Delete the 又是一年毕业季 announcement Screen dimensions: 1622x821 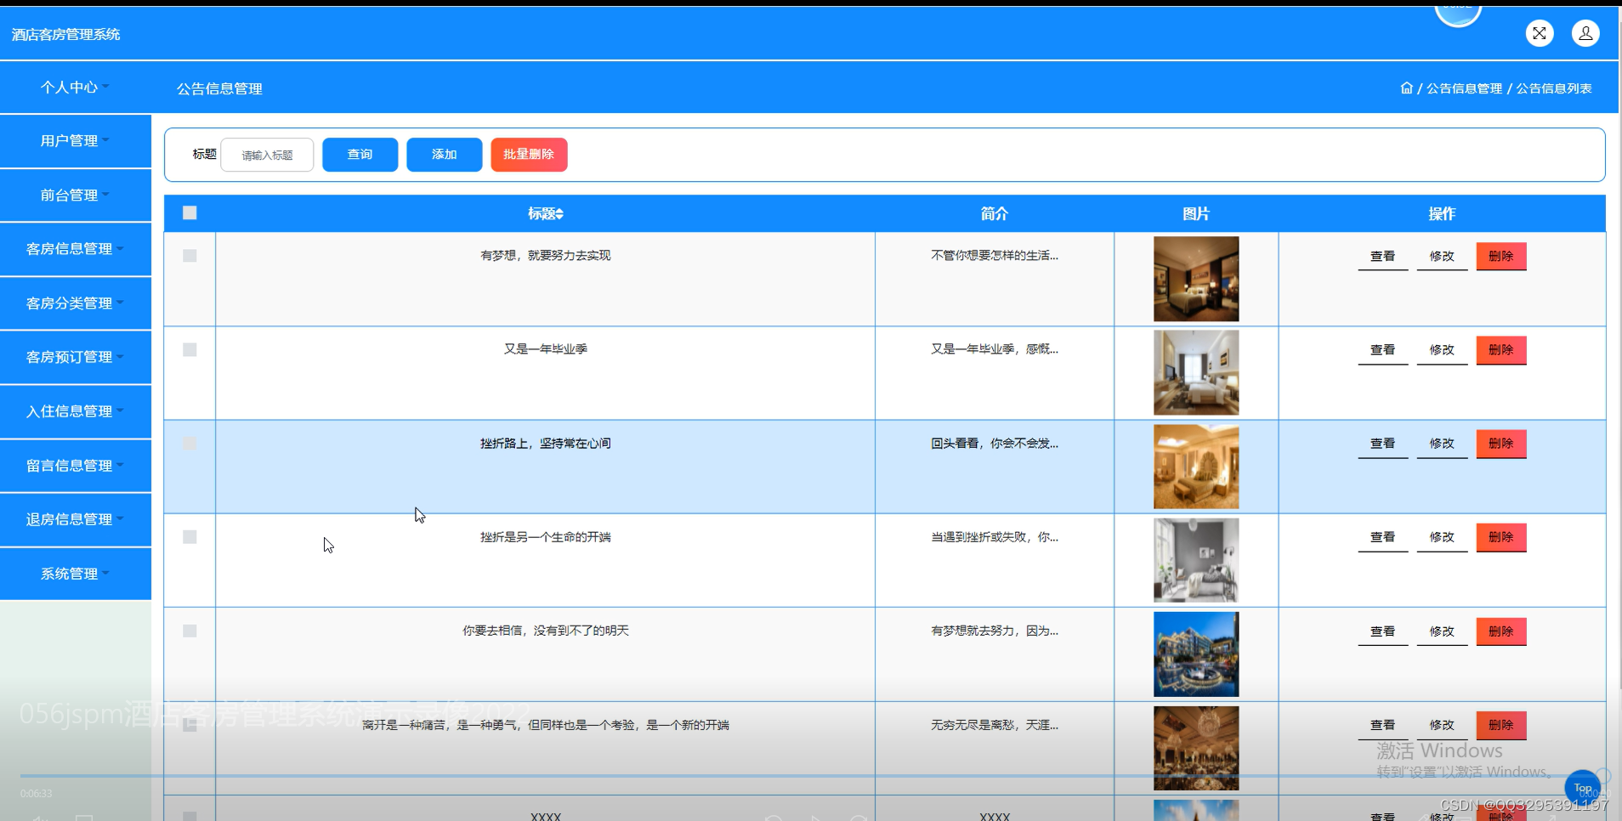pyautogui.click(x=1501, y=350)
